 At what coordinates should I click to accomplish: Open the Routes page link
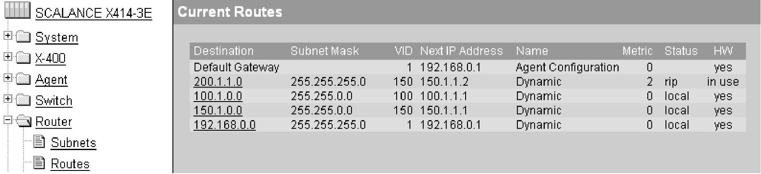70,164
